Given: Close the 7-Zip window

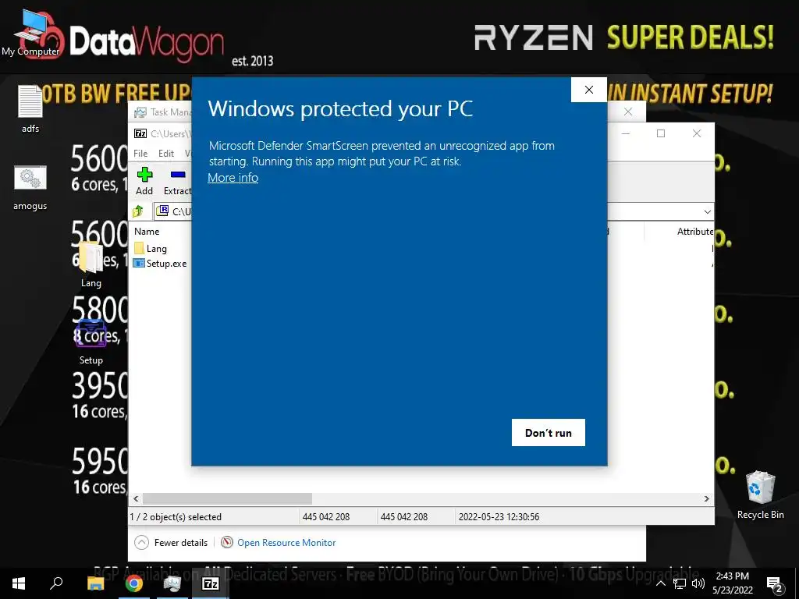Looking at the screenshot, I should click(697, 133).
